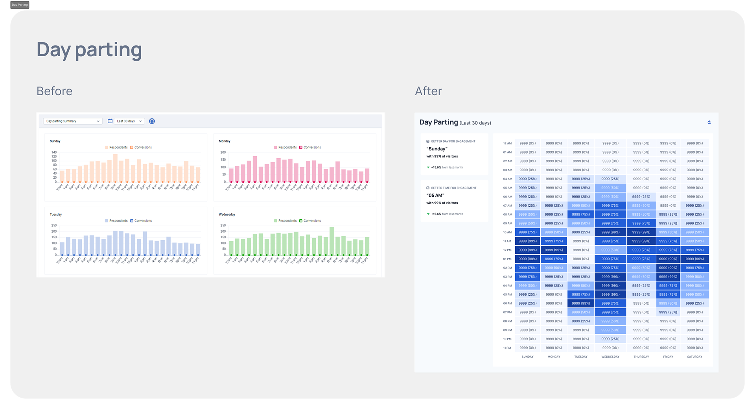This screenshot has width=755, height=409.
Task: Click Wednesday 10 AM heatmap cell
Action: tap(610, 232)
